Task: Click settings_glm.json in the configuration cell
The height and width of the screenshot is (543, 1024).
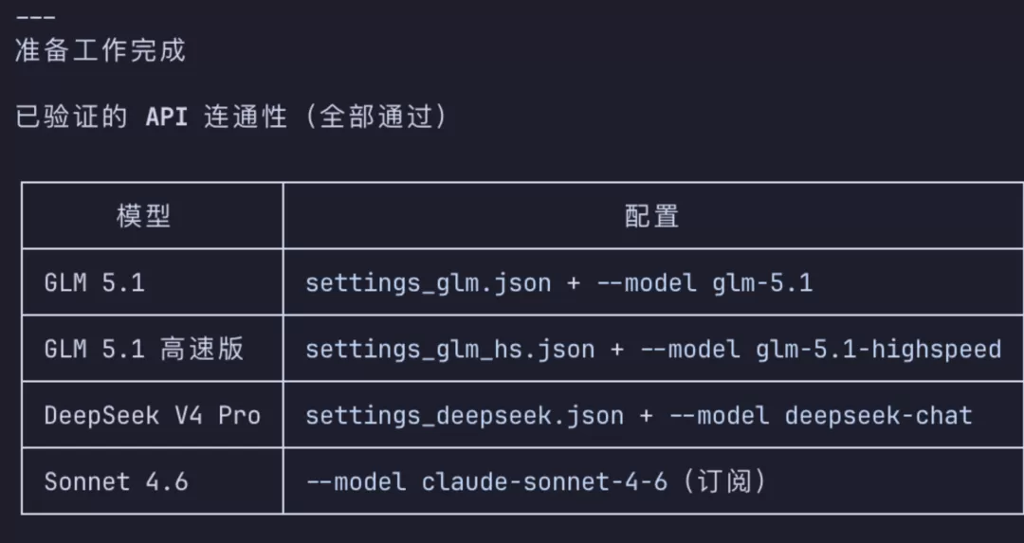Action: [429, 284]
